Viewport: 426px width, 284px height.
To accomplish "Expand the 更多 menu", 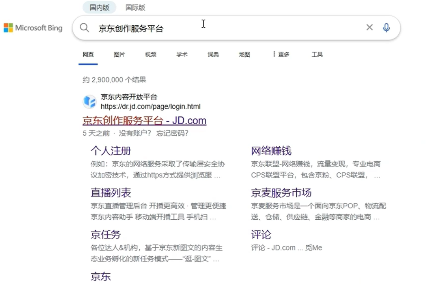I will pyautogui.click(x=281, y=54).
